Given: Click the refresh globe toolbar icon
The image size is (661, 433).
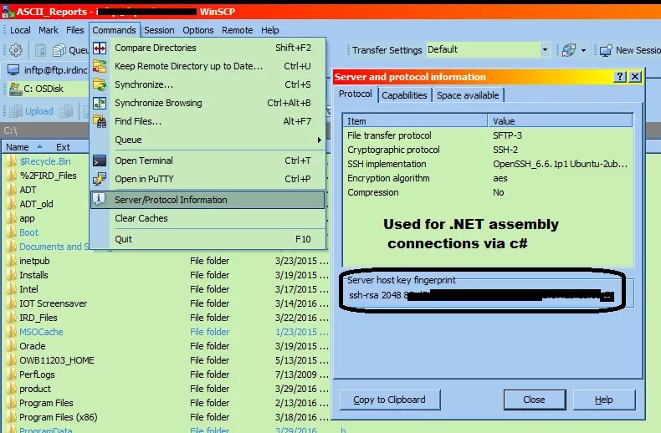Looking at the screenshot, I should coord(569,50).
